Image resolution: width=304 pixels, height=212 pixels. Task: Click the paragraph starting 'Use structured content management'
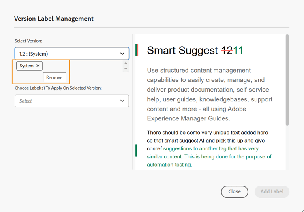(210, 94)
